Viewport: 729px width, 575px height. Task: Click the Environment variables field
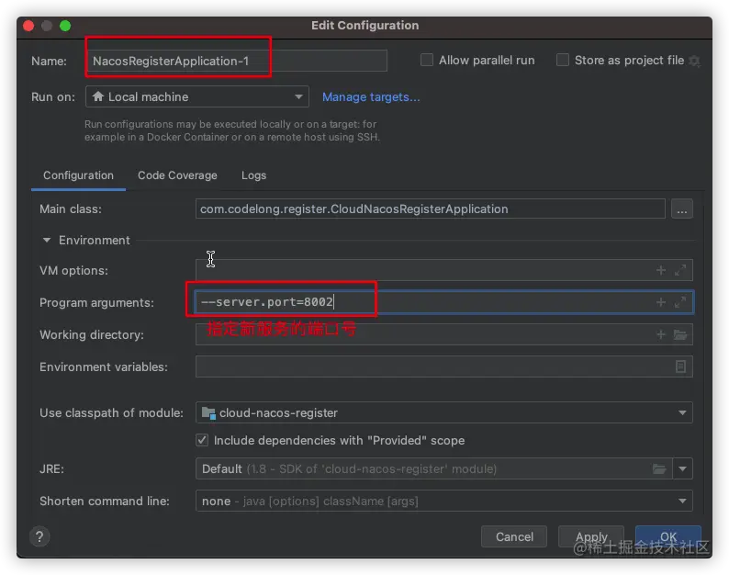click(444, 366)
